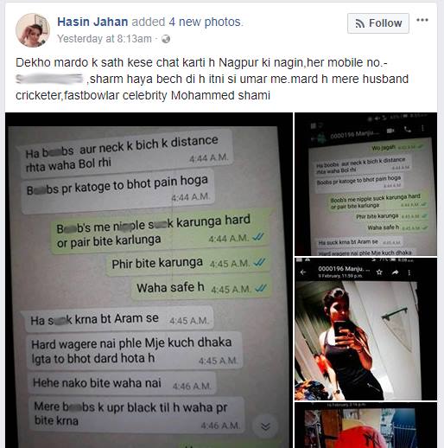This screenshot has height=448, width=444.
Task: Click the RSS icon inside Follow button
Action: 360,23
